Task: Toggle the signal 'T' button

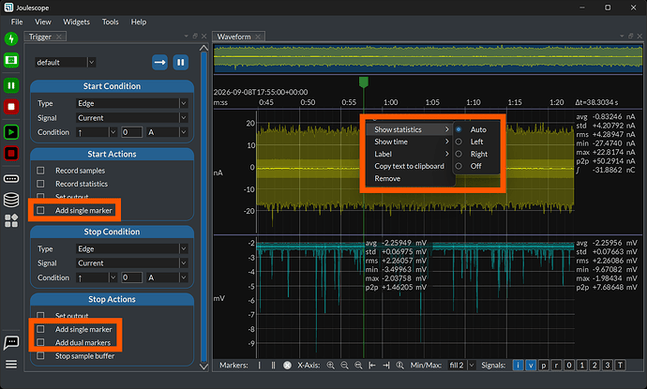Action: (620, 365)
